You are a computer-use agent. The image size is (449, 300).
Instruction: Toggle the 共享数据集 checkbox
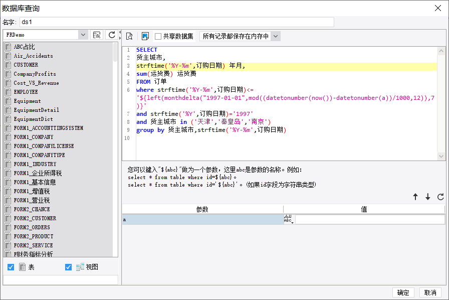[x=158, y=37]
